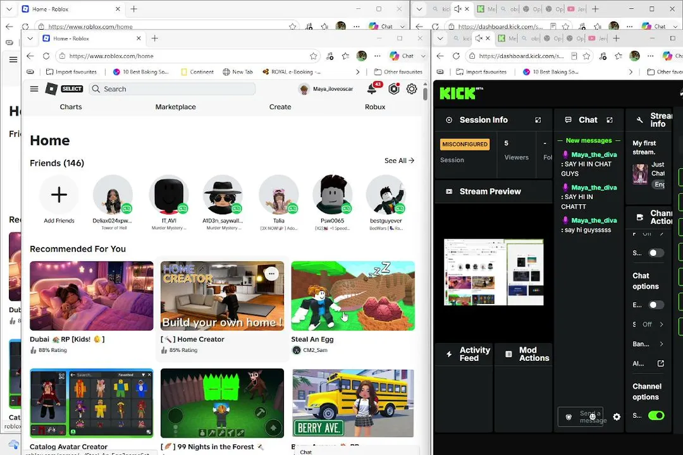This screenshot has height=455, width=683.
Task: Open tab search chevron in front Kick window
Action: point(440,39)
